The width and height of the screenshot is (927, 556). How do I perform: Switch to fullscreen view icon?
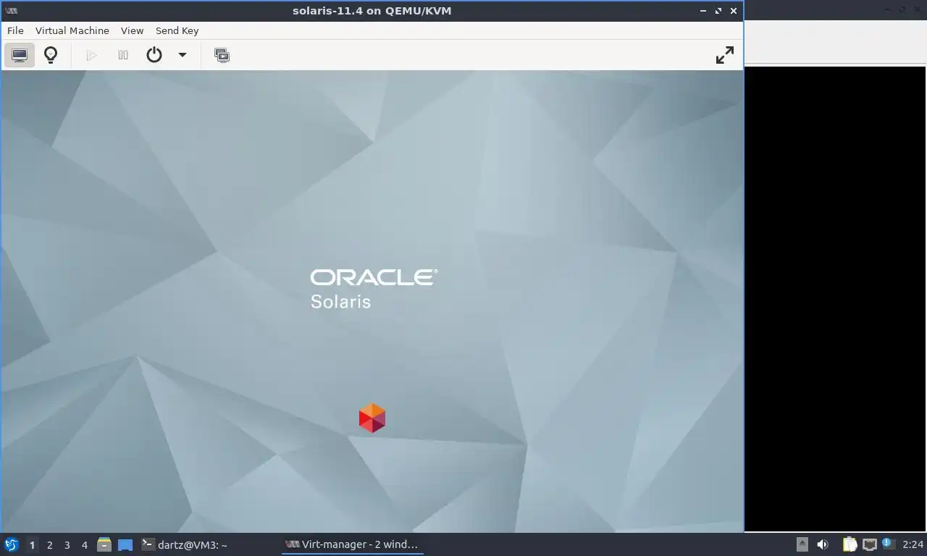point(724,55)
